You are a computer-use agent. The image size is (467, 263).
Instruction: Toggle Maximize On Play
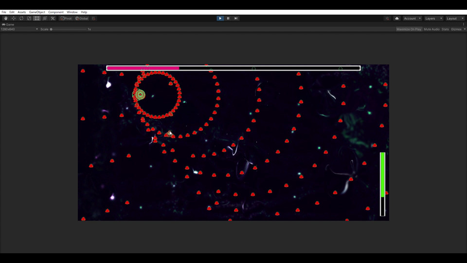(409, 29)
